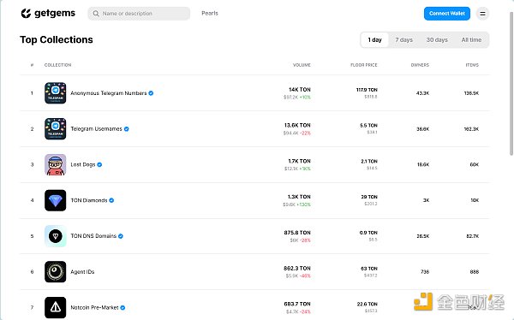Select the 1 day period tab
Screen dimensions: 514x320
point(374,40)
